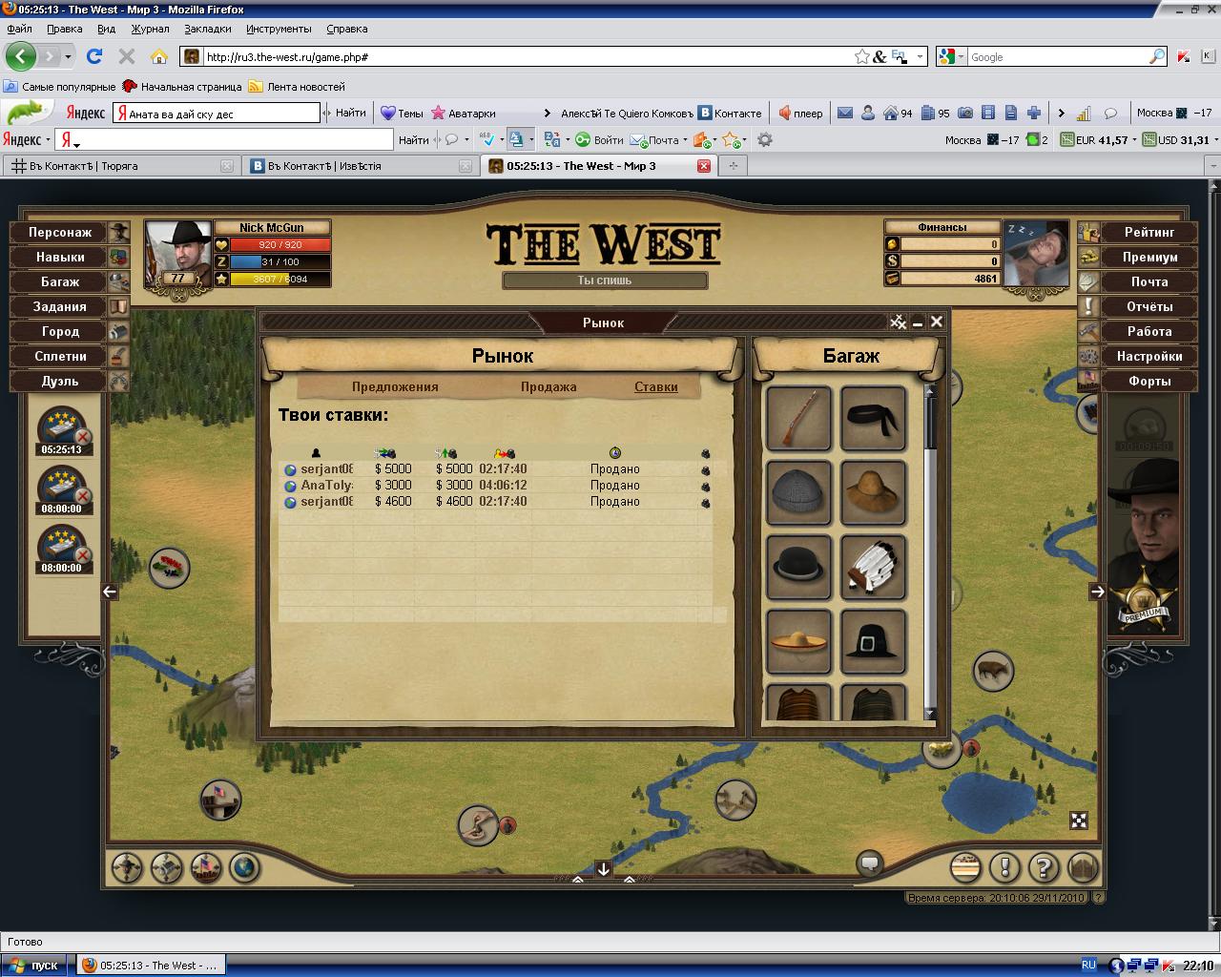Screen dimensions: 1221x977
Task: Open the Рейтинг ranking menu
Action: click(x=1149, y=232)
